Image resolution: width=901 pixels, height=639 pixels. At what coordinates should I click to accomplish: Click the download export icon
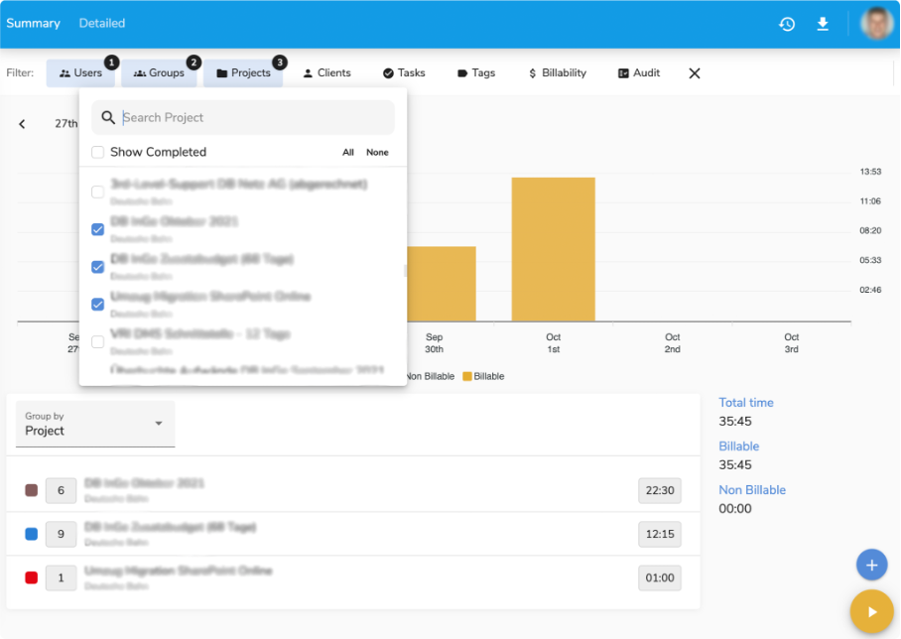pos(823,24)
